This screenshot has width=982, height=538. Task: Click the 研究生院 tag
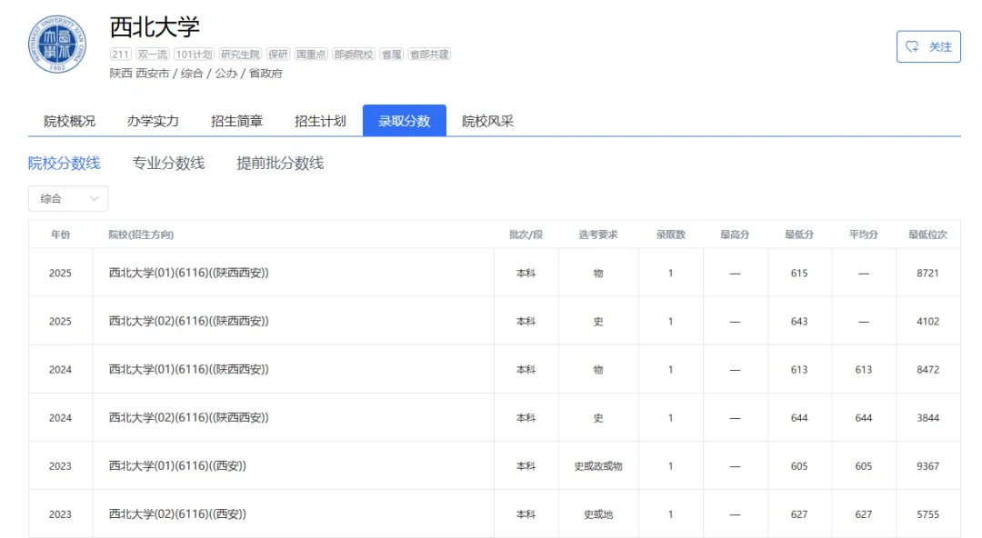240,55
